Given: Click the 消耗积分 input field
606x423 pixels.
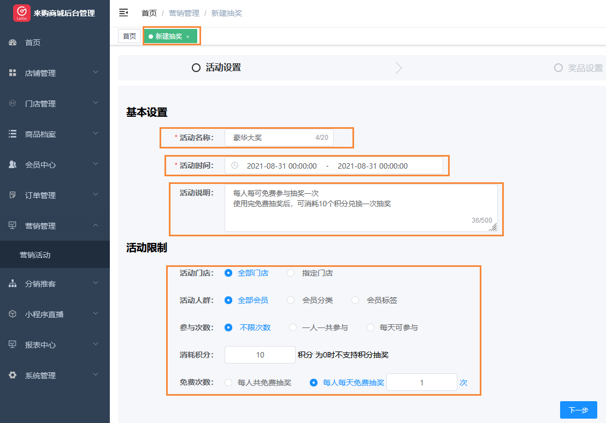Looking at the screenshot, I should coord(260,355).
